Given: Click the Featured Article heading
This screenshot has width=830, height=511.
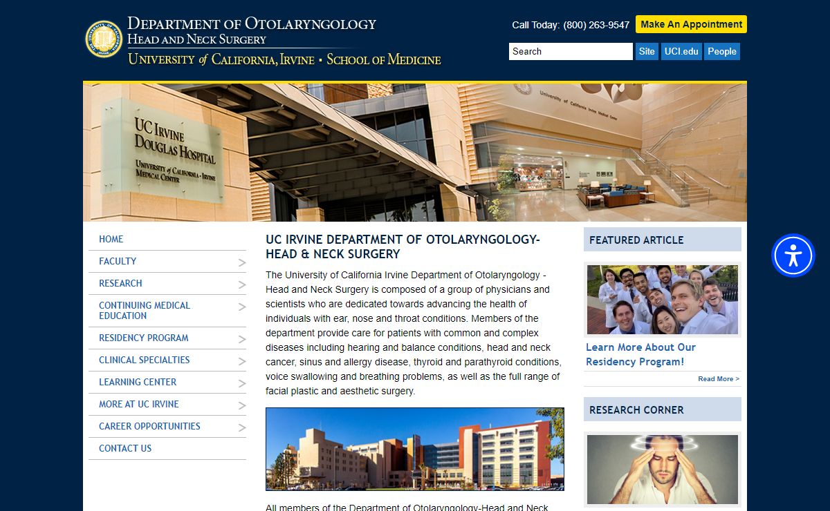Looking at the screenshot, I should (636, 240).
